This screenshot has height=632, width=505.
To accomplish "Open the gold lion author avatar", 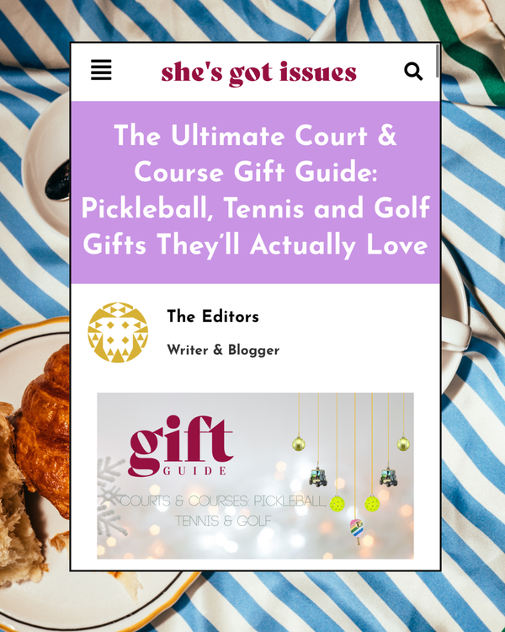I will (118, 333).
